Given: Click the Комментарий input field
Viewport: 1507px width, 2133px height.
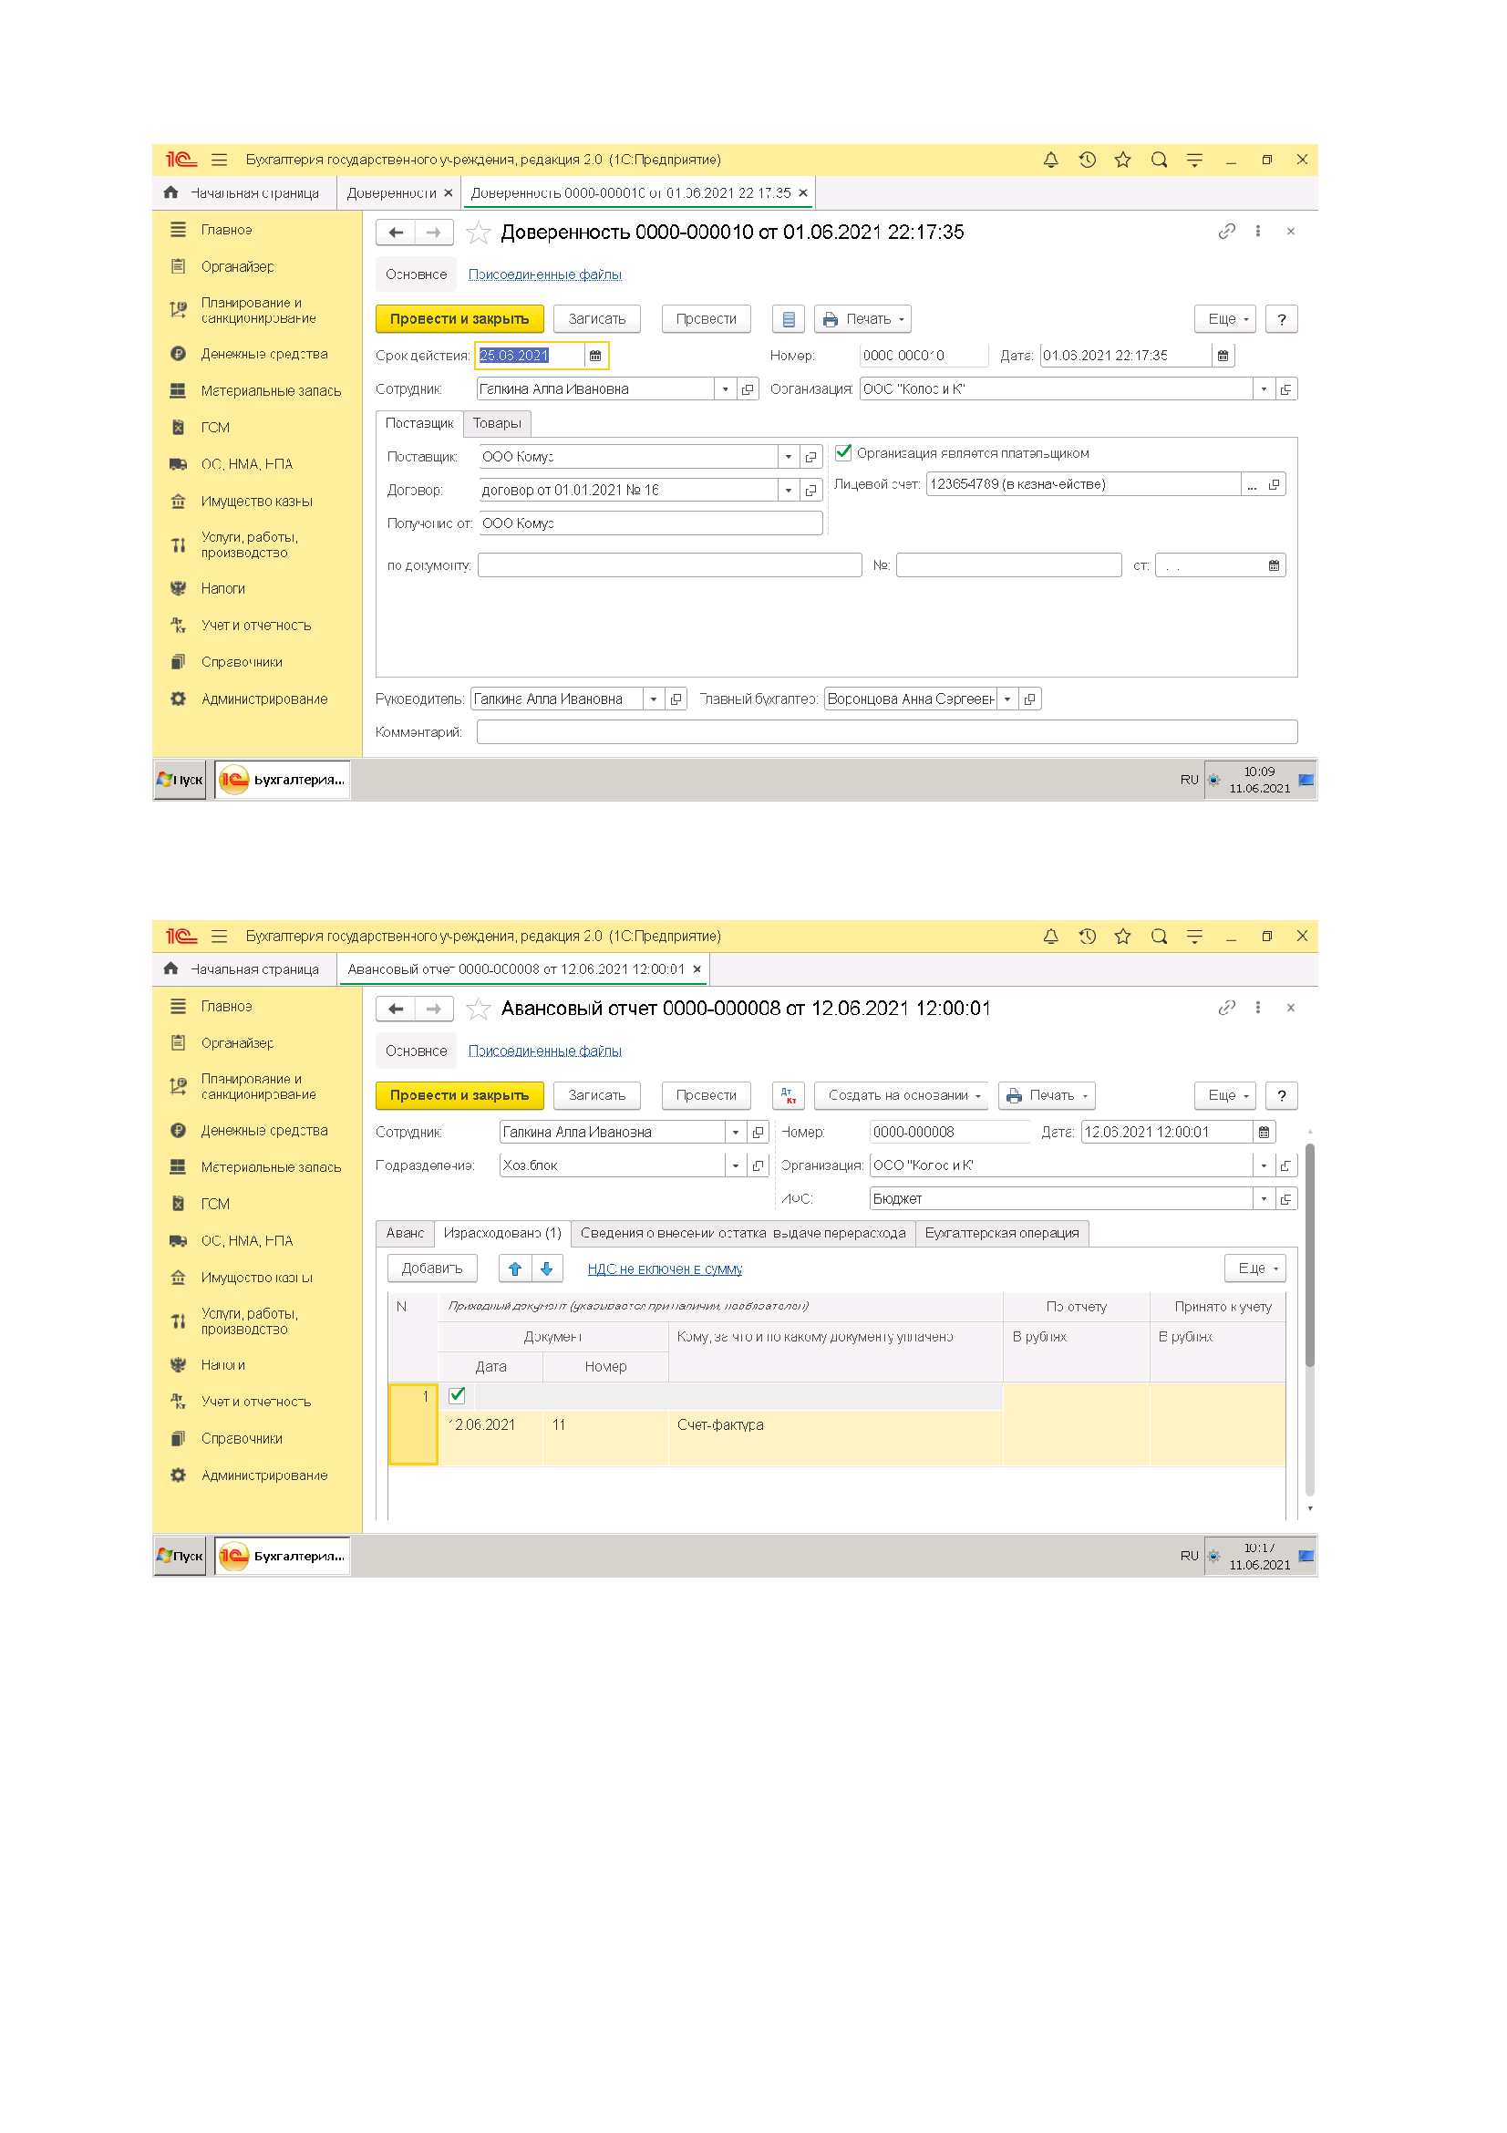Looking at the screenshot, I should 886,732.
